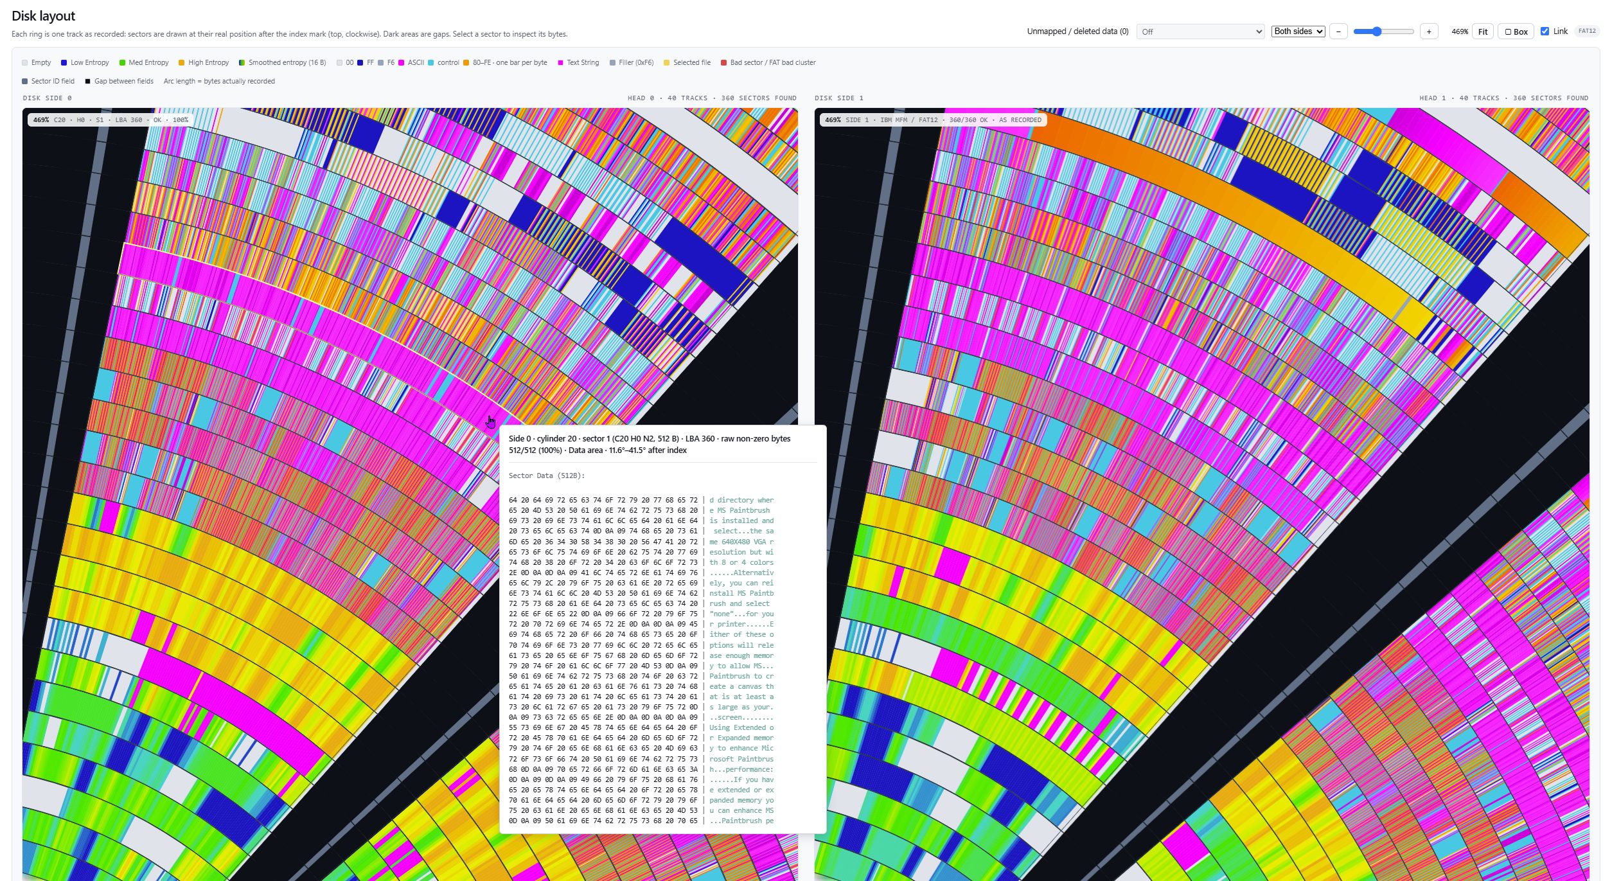Click the Filler (0xF6) legend swatch
1612x881 pixels.
(612, 63)
